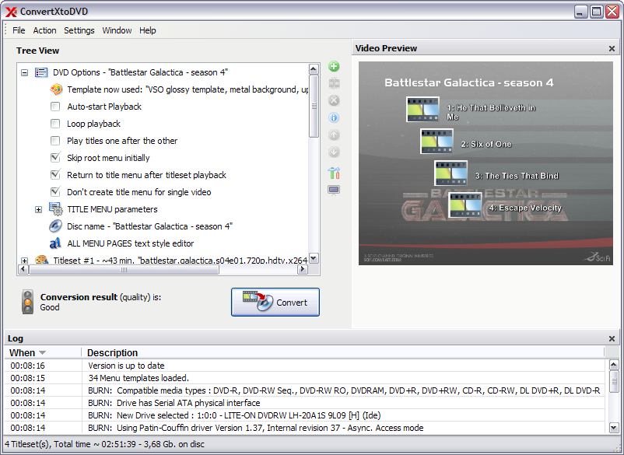
Task: Collapse the DVD Options tree node
Action: tap(25, 73)
